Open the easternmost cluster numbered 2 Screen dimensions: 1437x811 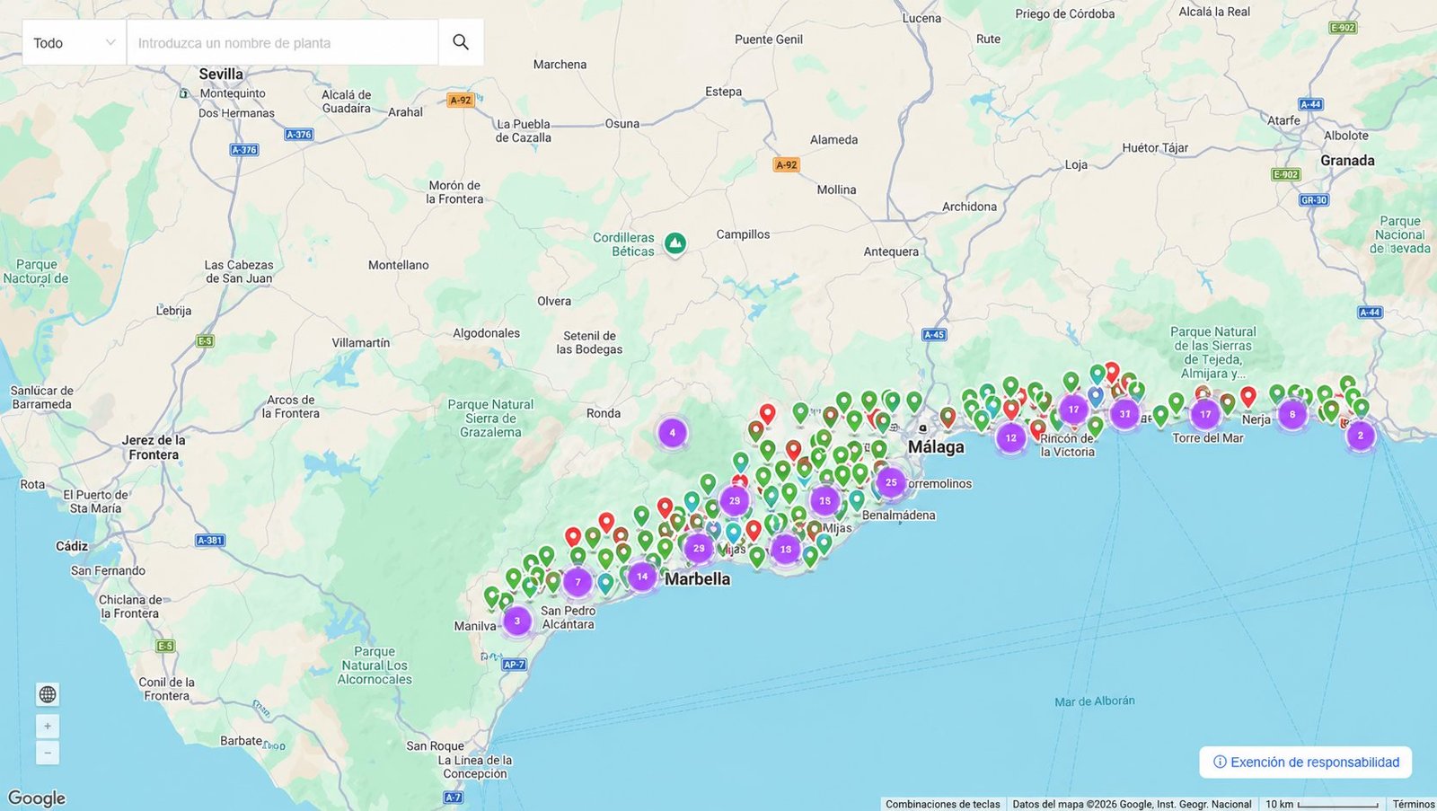tap(1361, 435)
